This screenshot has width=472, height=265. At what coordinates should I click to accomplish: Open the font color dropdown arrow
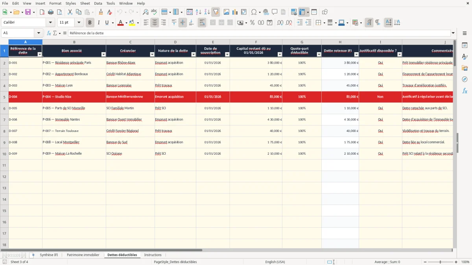pyautogui.click(x=126, y=23)
